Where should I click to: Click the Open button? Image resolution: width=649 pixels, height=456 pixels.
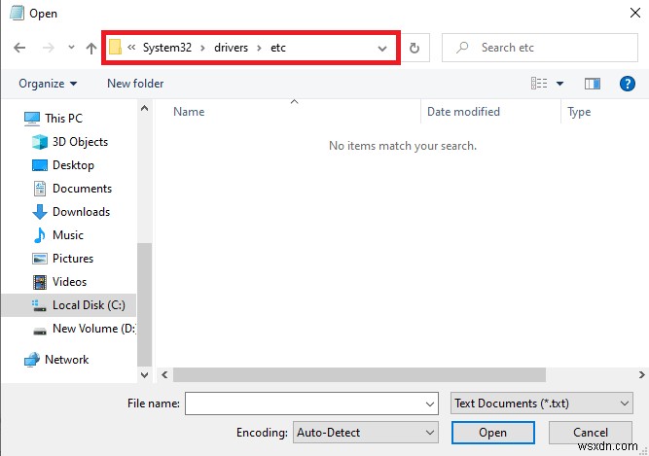click(492, 432)
